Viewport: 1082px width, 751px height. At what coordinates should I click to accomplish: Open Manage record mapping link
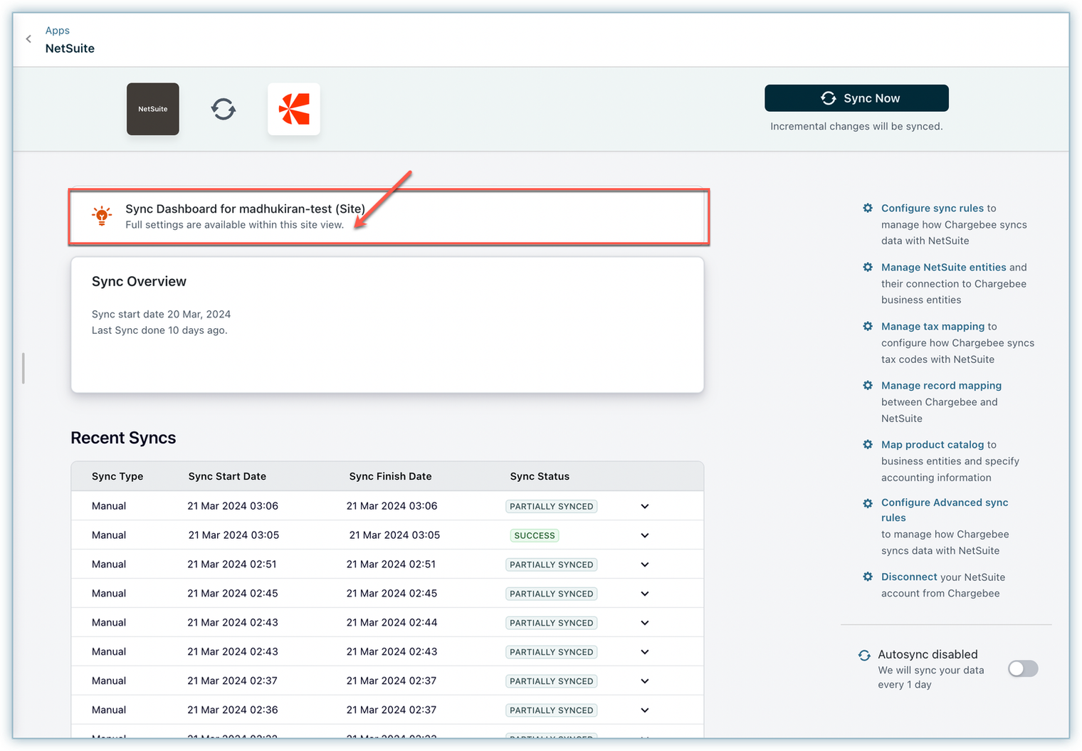tap(941, 385)
